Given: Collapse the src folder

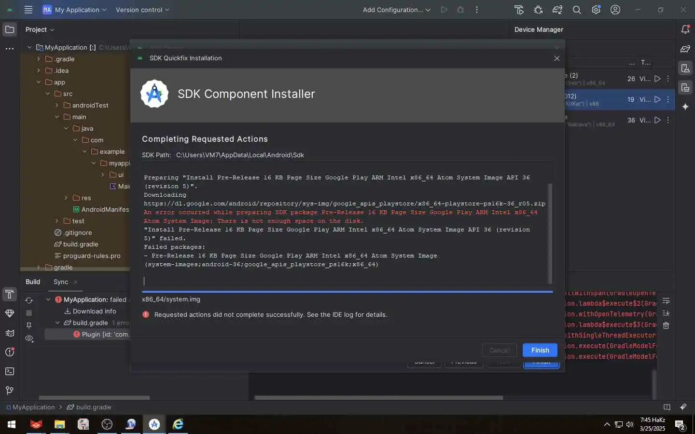Looking at the screenshot, I should pos(48,94).
